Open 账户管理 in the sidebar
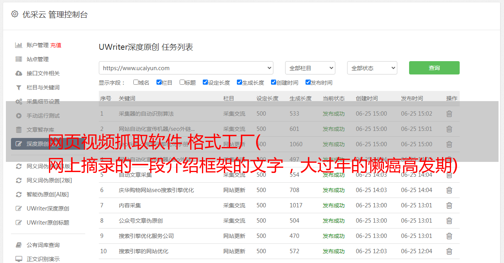Screen dimensions: 504x263 pyautogui.click(x=38, y=45)
